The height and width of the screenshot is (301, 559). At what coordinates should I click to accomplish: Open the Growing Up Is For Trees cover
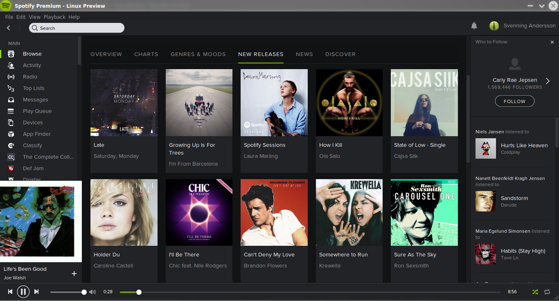point(199,103)
